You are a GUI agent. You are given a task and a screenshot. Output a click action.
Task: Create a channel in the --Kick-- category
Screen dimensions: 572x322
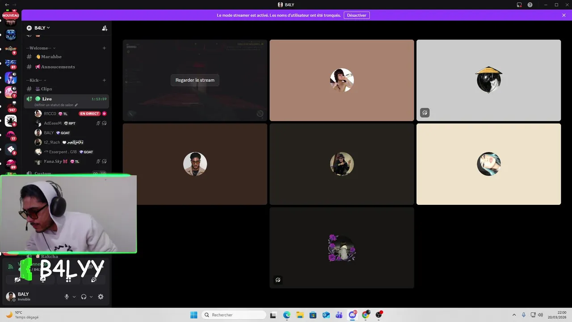tap(104, 80)
